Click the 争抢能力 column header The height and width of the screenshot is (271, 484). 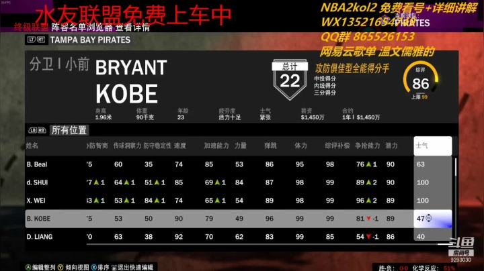click(368, 146)
